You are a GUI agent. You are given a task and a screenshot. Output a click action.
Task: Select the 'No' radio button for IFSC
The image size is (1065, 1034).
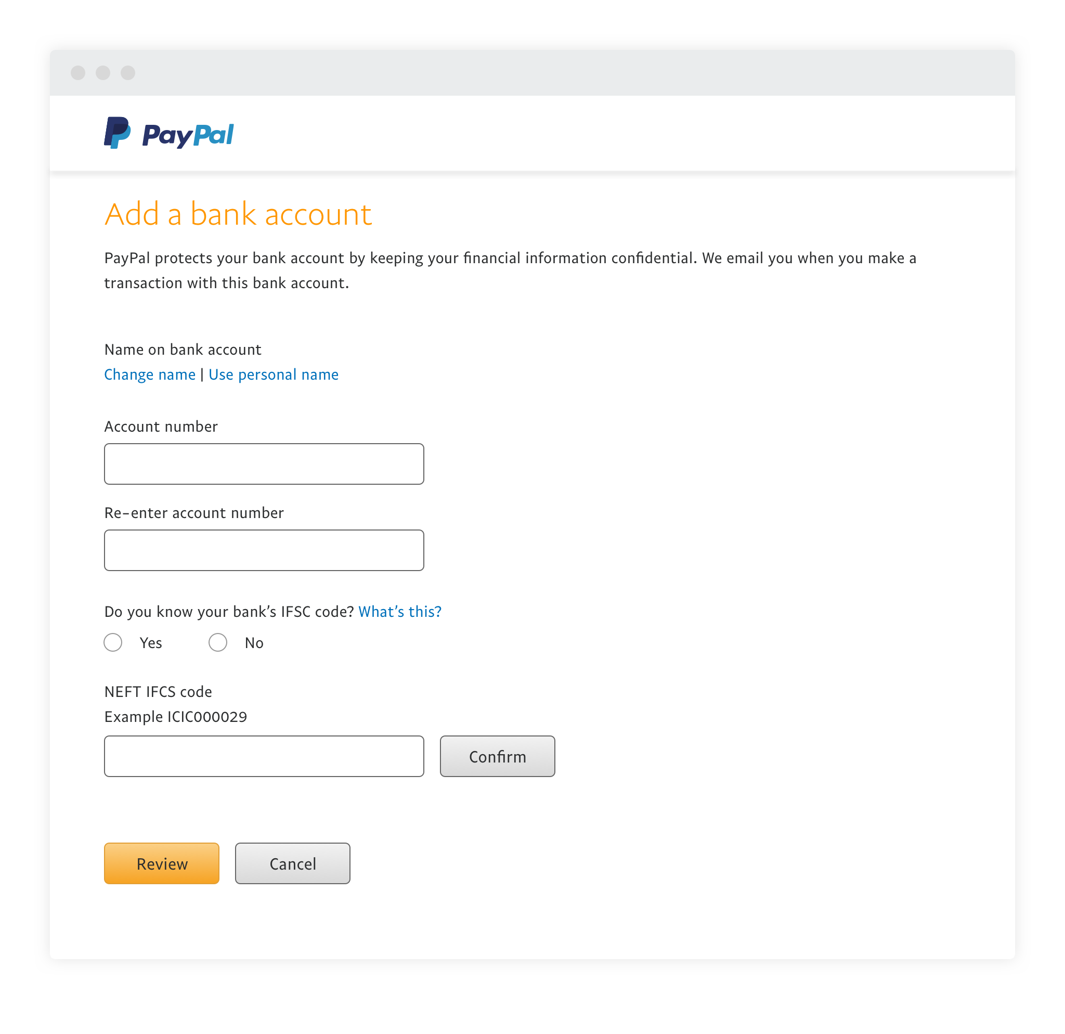219,643
